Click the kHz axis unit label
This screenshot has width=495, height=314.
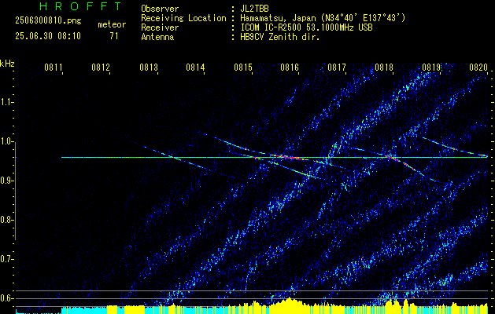pyautogui.click(x=7, y=64)
